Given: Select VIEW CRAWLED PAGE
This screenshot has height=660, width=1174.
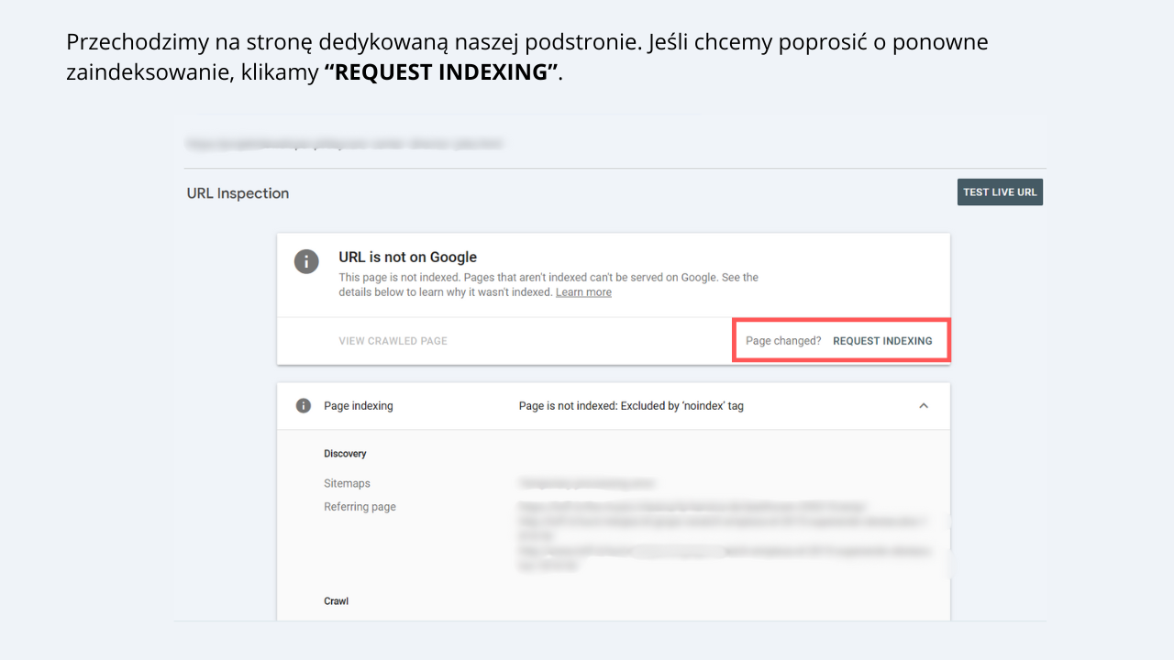Looking at the screenshot, I should 393,340.
